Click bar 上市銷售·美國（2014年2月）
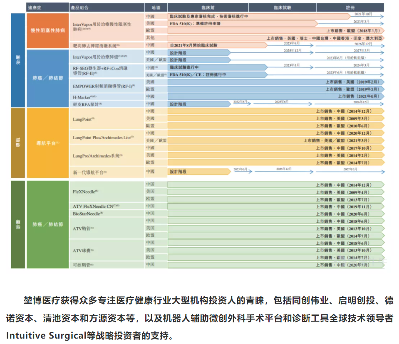The height and width of the screenshot is (344, 399). coord(276,155)
